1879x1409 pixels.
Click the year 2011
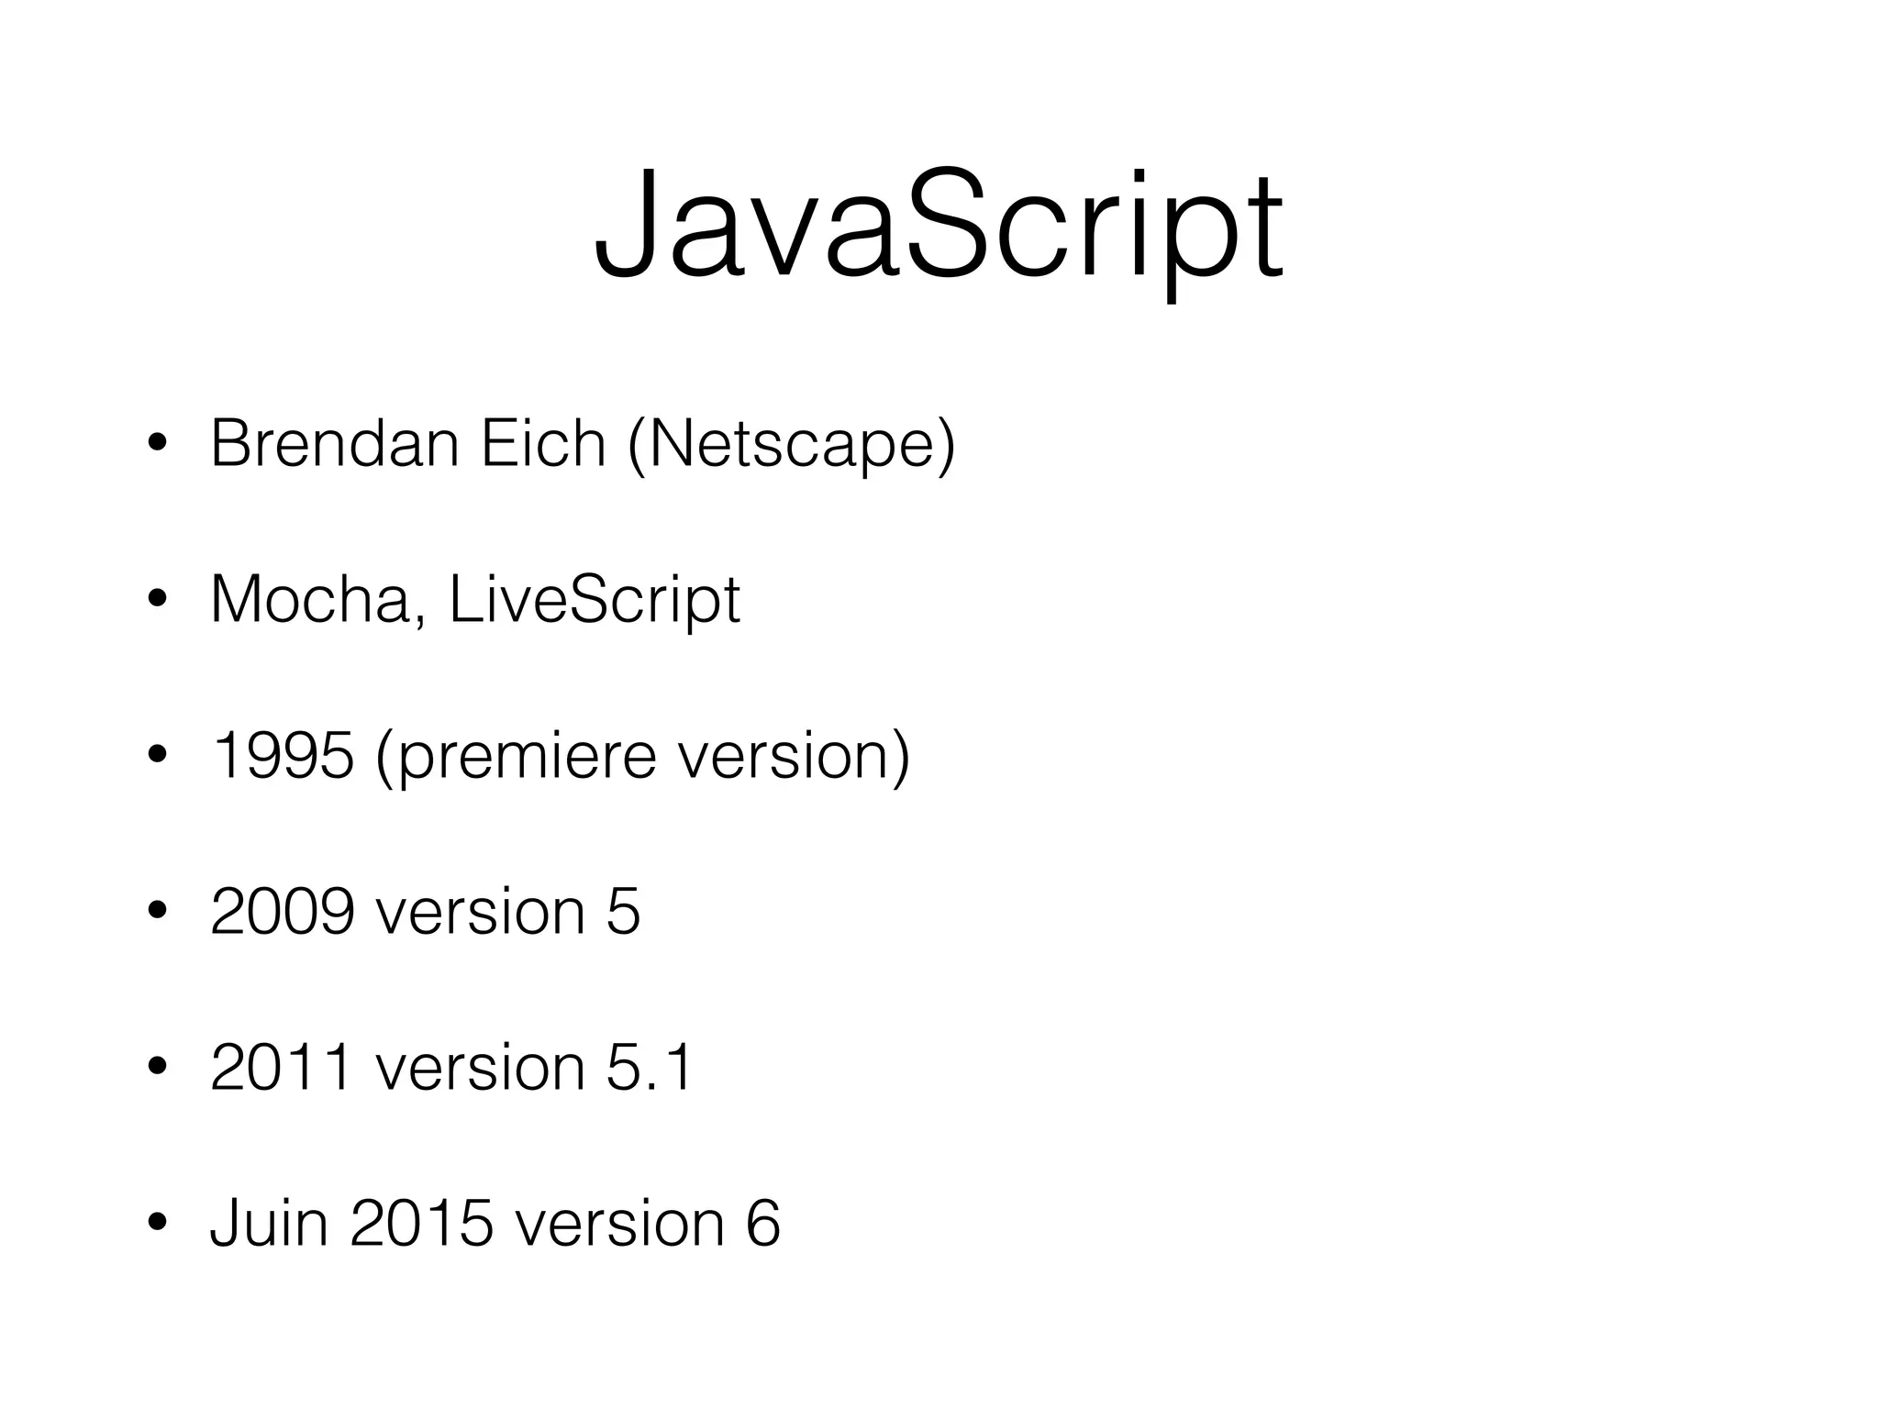click(280, 1069)
